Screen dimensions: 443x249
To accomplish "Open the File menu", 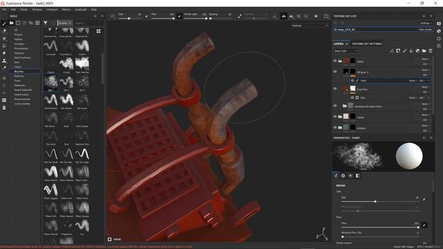I will [x=4, y=10].
